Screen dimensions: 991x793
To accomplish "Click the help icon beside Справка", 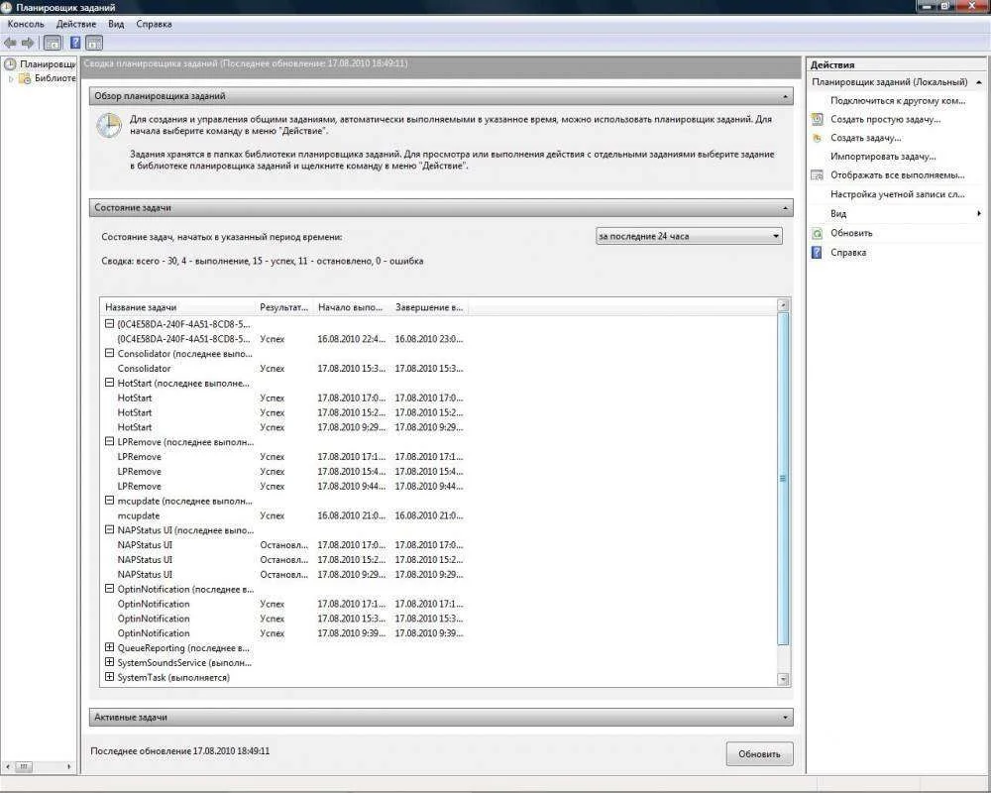I will point(818,253).
